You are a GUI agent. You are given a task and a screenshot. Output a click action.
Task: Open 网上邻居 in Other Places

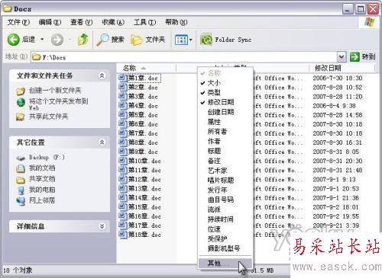click(x=42, y=200)
